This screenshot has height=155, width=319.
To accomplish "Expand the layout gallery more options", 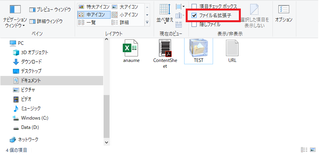I will [x=147, y=22].
